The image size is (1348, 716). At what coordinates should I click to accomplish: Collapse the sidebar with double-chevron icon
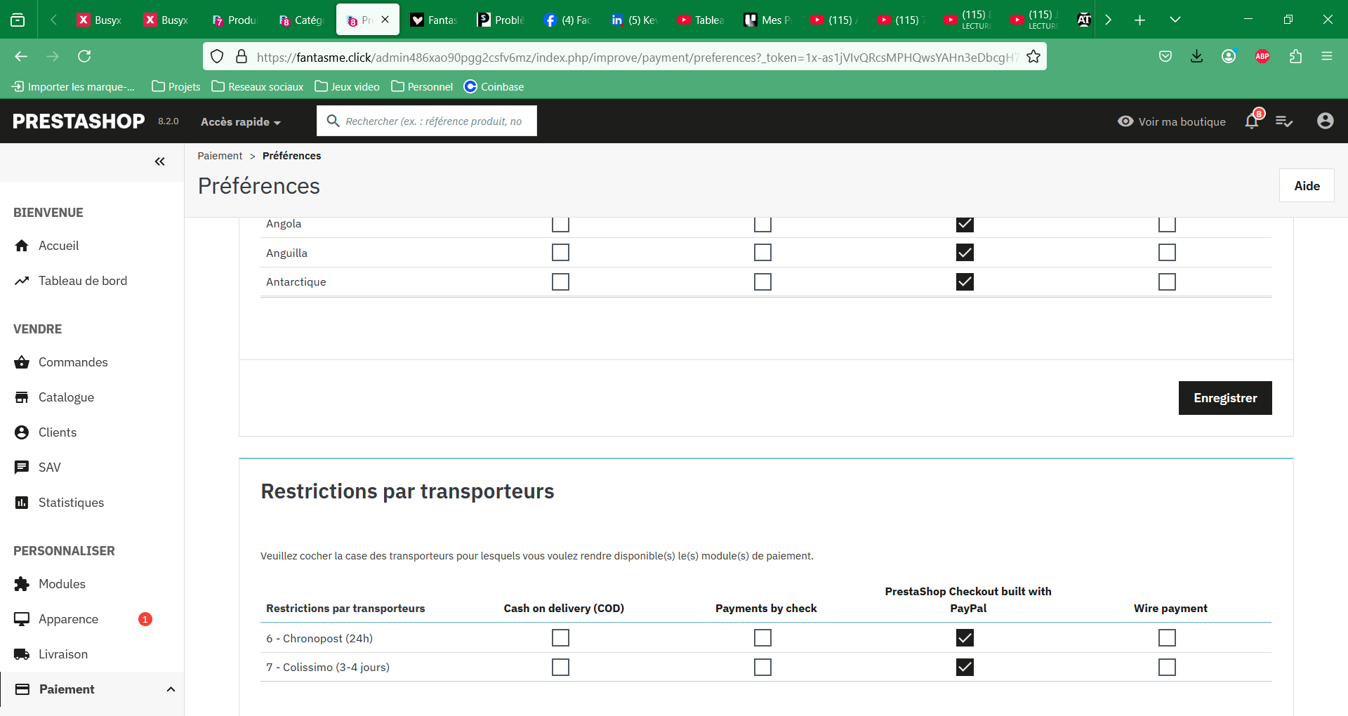point(160,161)
